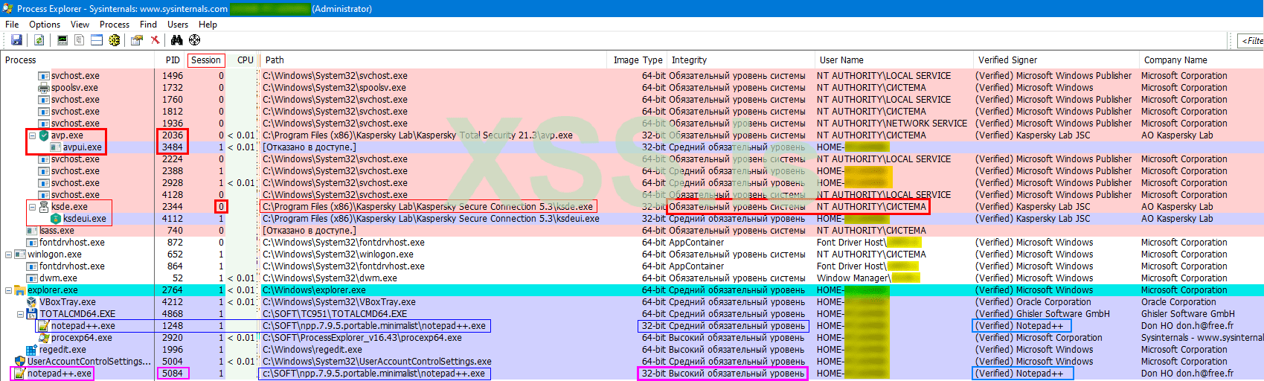Select the spoolsv.exe process row
The width and height of the screenshot is (1264, 381).
click(632, 88)
